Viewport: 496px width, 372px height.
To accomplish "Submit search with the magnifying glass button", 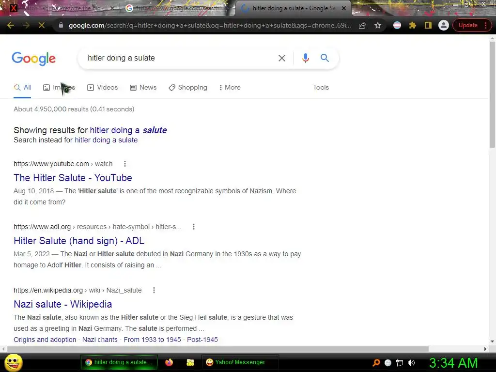I will (x=325, y=58).
